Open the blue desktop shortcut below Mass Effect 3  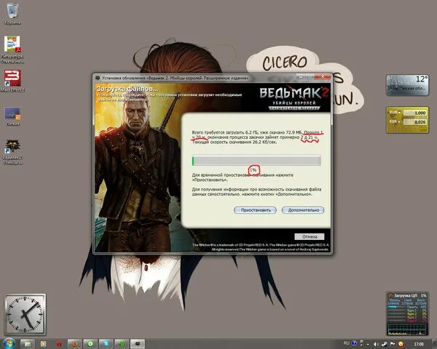click(x=12, y=116)
